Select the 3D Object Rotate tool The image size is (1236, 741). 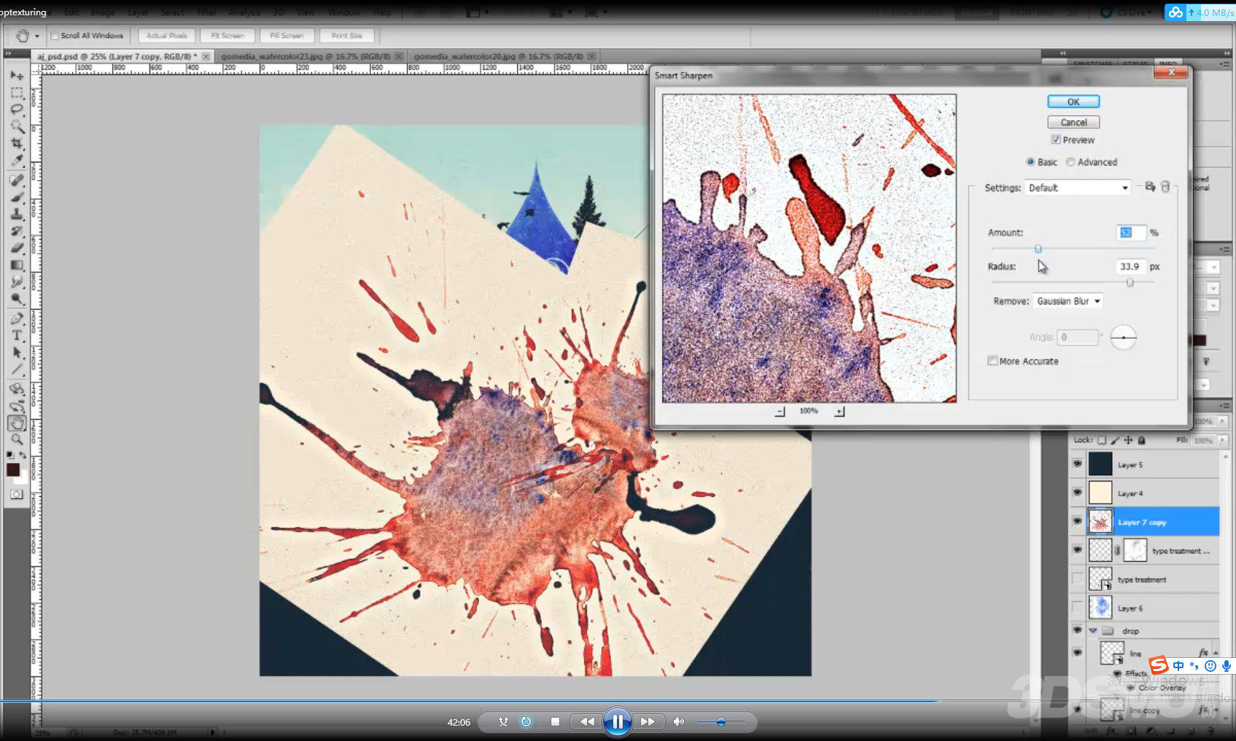point(17,389)
